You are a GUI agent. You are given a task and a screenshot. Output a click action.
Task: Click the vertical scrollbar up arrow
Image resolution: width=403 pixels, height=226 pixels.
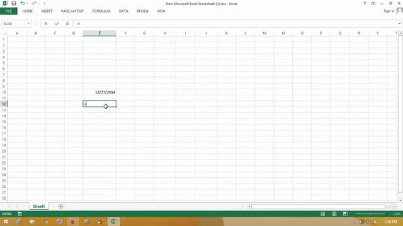(400, 33)
